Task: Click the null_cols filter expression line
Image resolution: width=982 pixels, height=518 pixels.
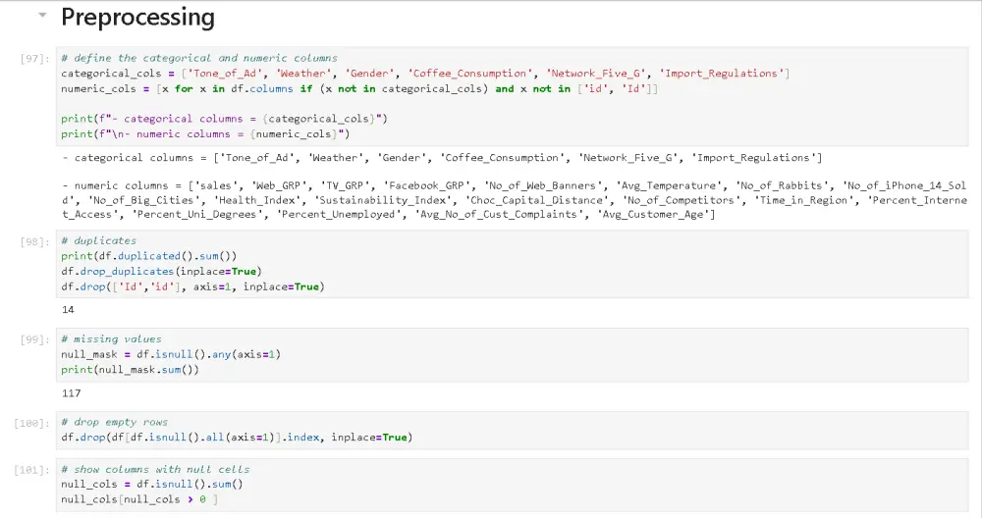Action: point(138,499)
